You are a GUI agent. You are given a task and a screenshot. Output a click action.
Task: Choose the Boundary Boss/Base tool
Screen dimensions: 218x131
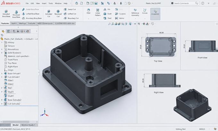click(x=32, y=18)
